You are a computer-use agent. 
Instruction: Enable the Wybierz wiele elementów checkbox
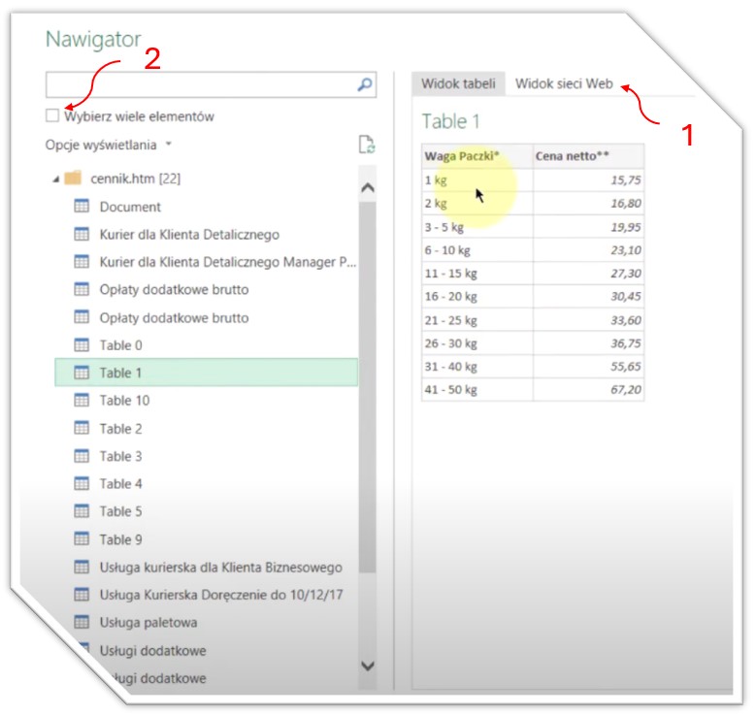(51, 116)
